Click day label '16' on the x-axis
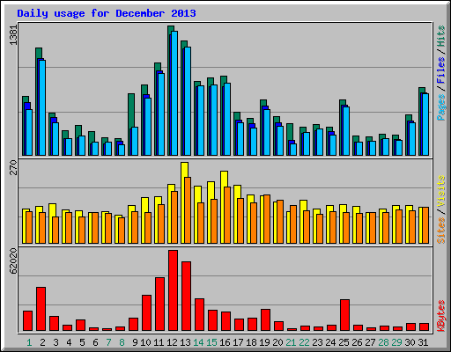The height and width of the screenshot is (352, 451). (225, 342)
